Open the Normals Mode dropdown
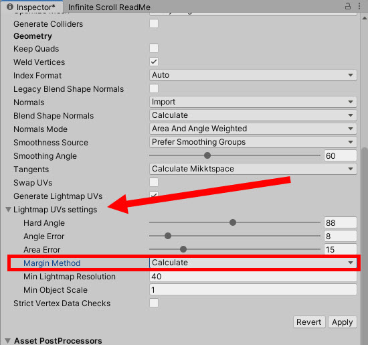 tap(253, 129)
